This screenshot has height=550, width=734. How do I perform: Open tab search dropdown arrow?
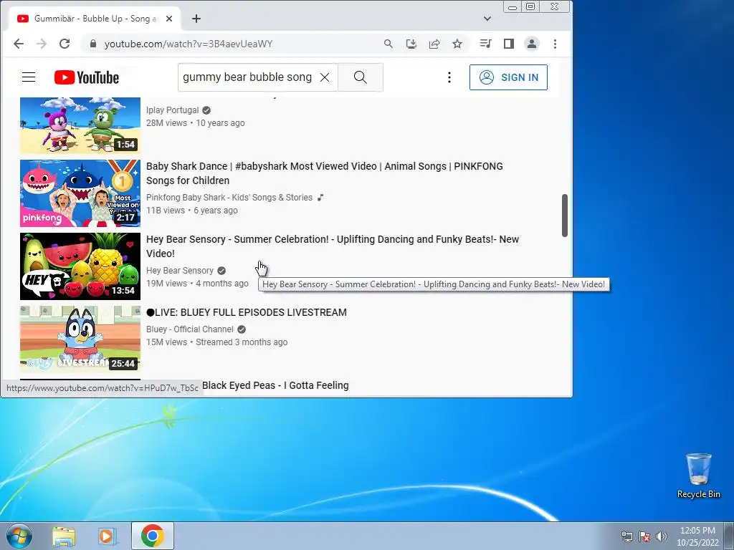487,19
